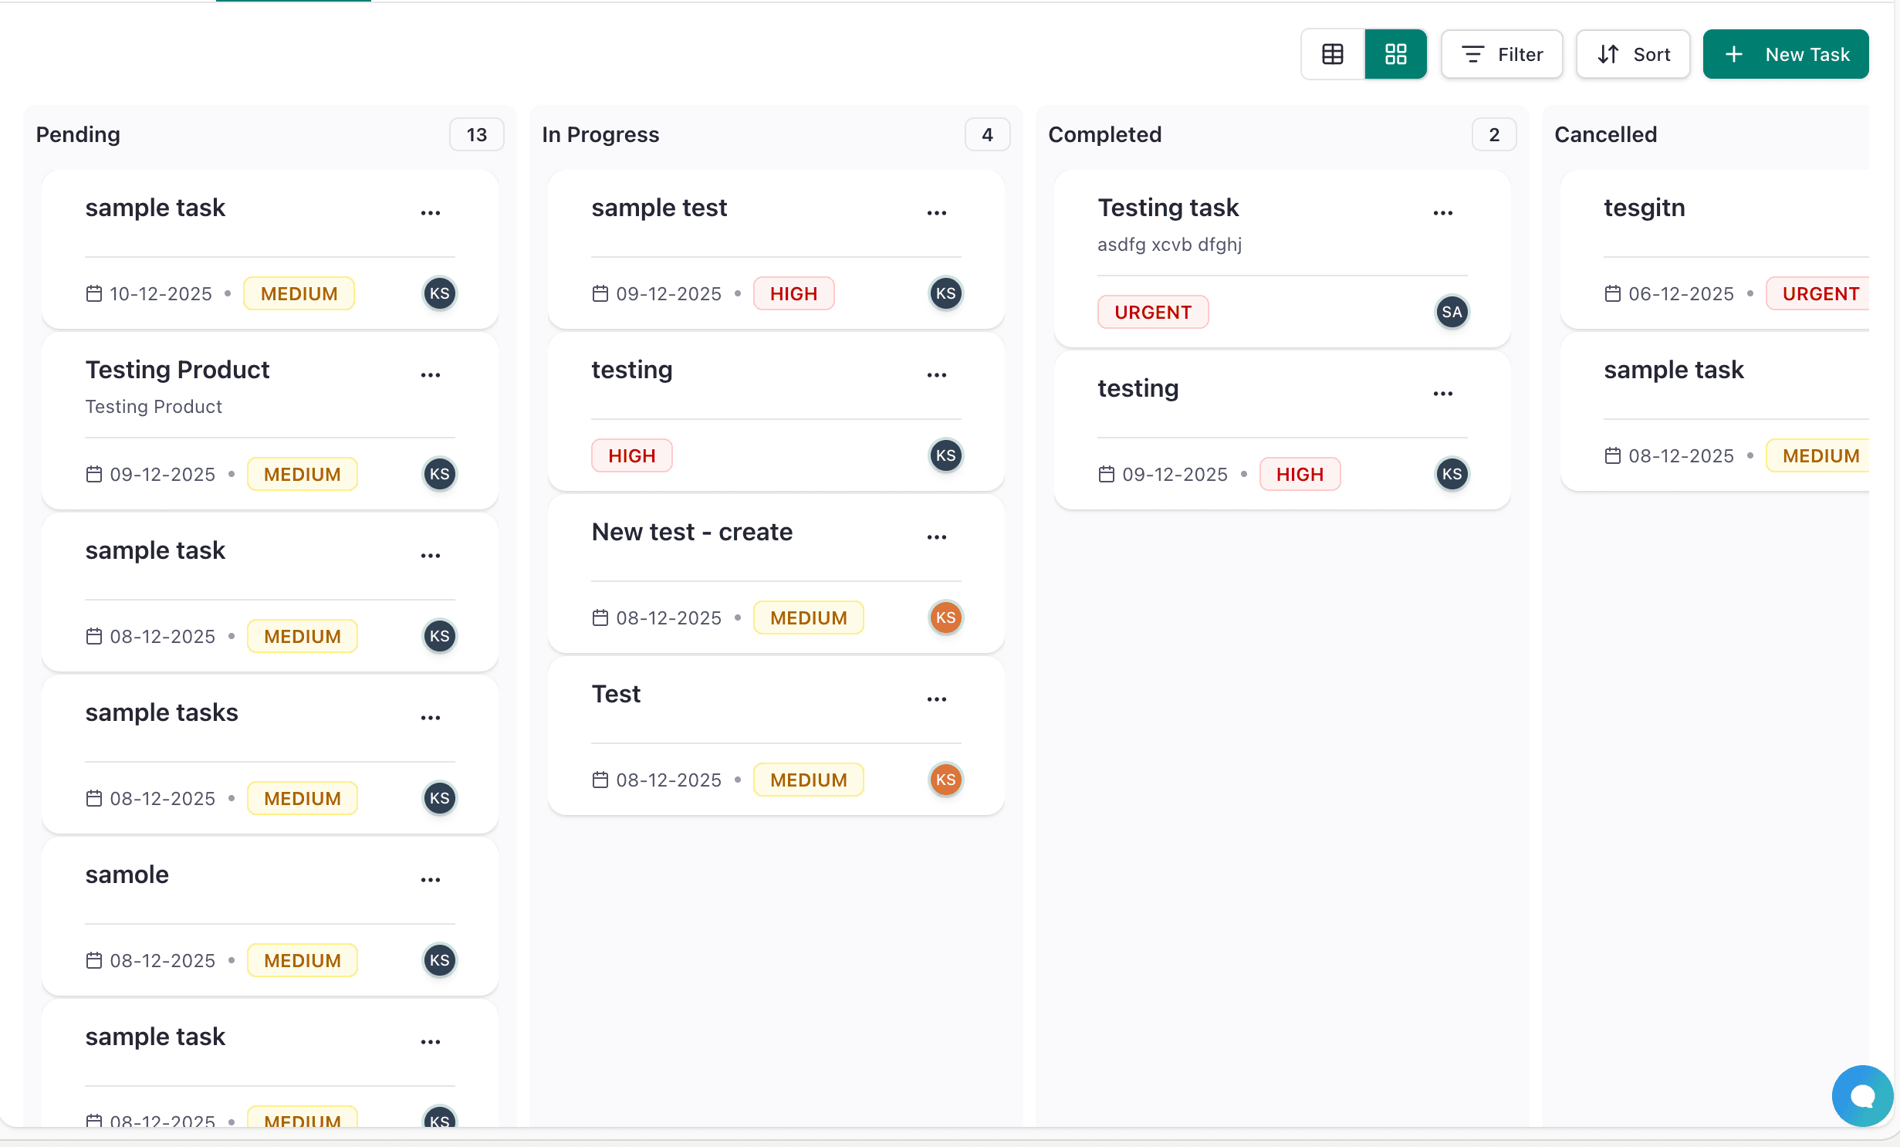Click date 06-12-2025 on 'tesgitn' card

(x=1680, y=294)
